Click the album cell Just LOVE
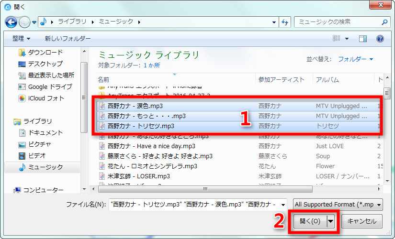Screen dimensions: 395x239 330,146
